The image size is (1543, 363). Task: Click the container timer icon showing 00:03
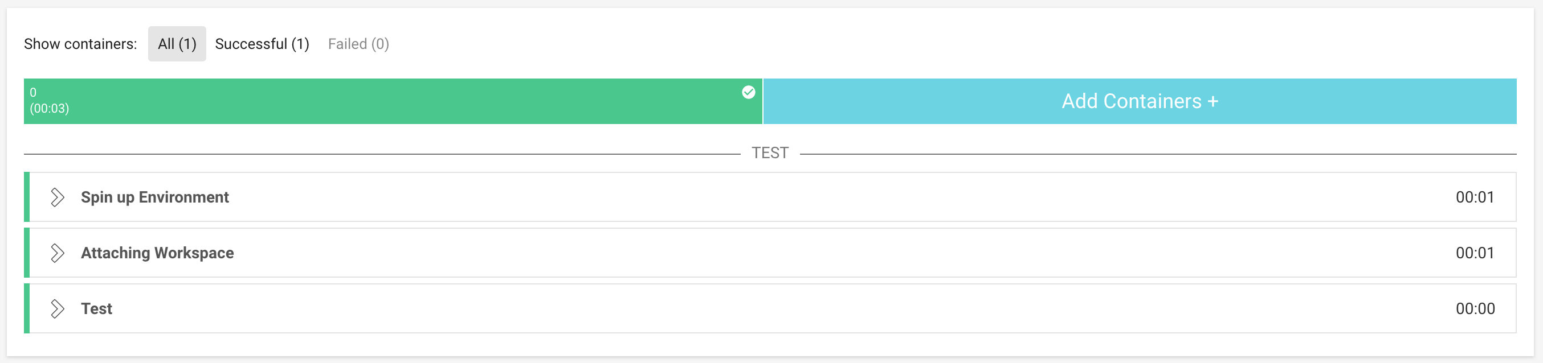pos(49,109)
